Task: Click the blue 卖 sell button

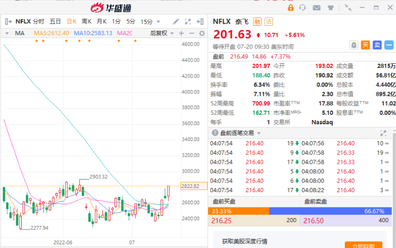Action: point(377,45)
